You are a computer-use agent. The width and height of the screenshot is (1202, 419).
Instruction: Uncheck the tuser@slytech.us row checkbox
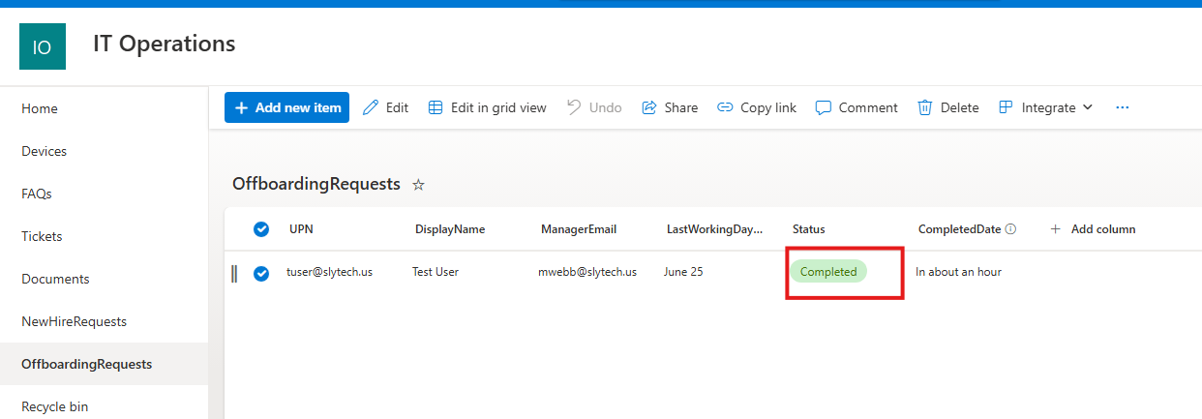click(261, 273)
